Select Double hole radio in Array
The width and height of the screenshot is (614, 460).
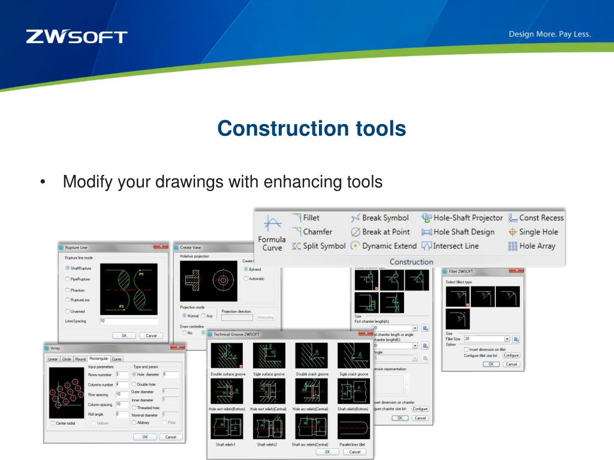click(x=134, y=385)
